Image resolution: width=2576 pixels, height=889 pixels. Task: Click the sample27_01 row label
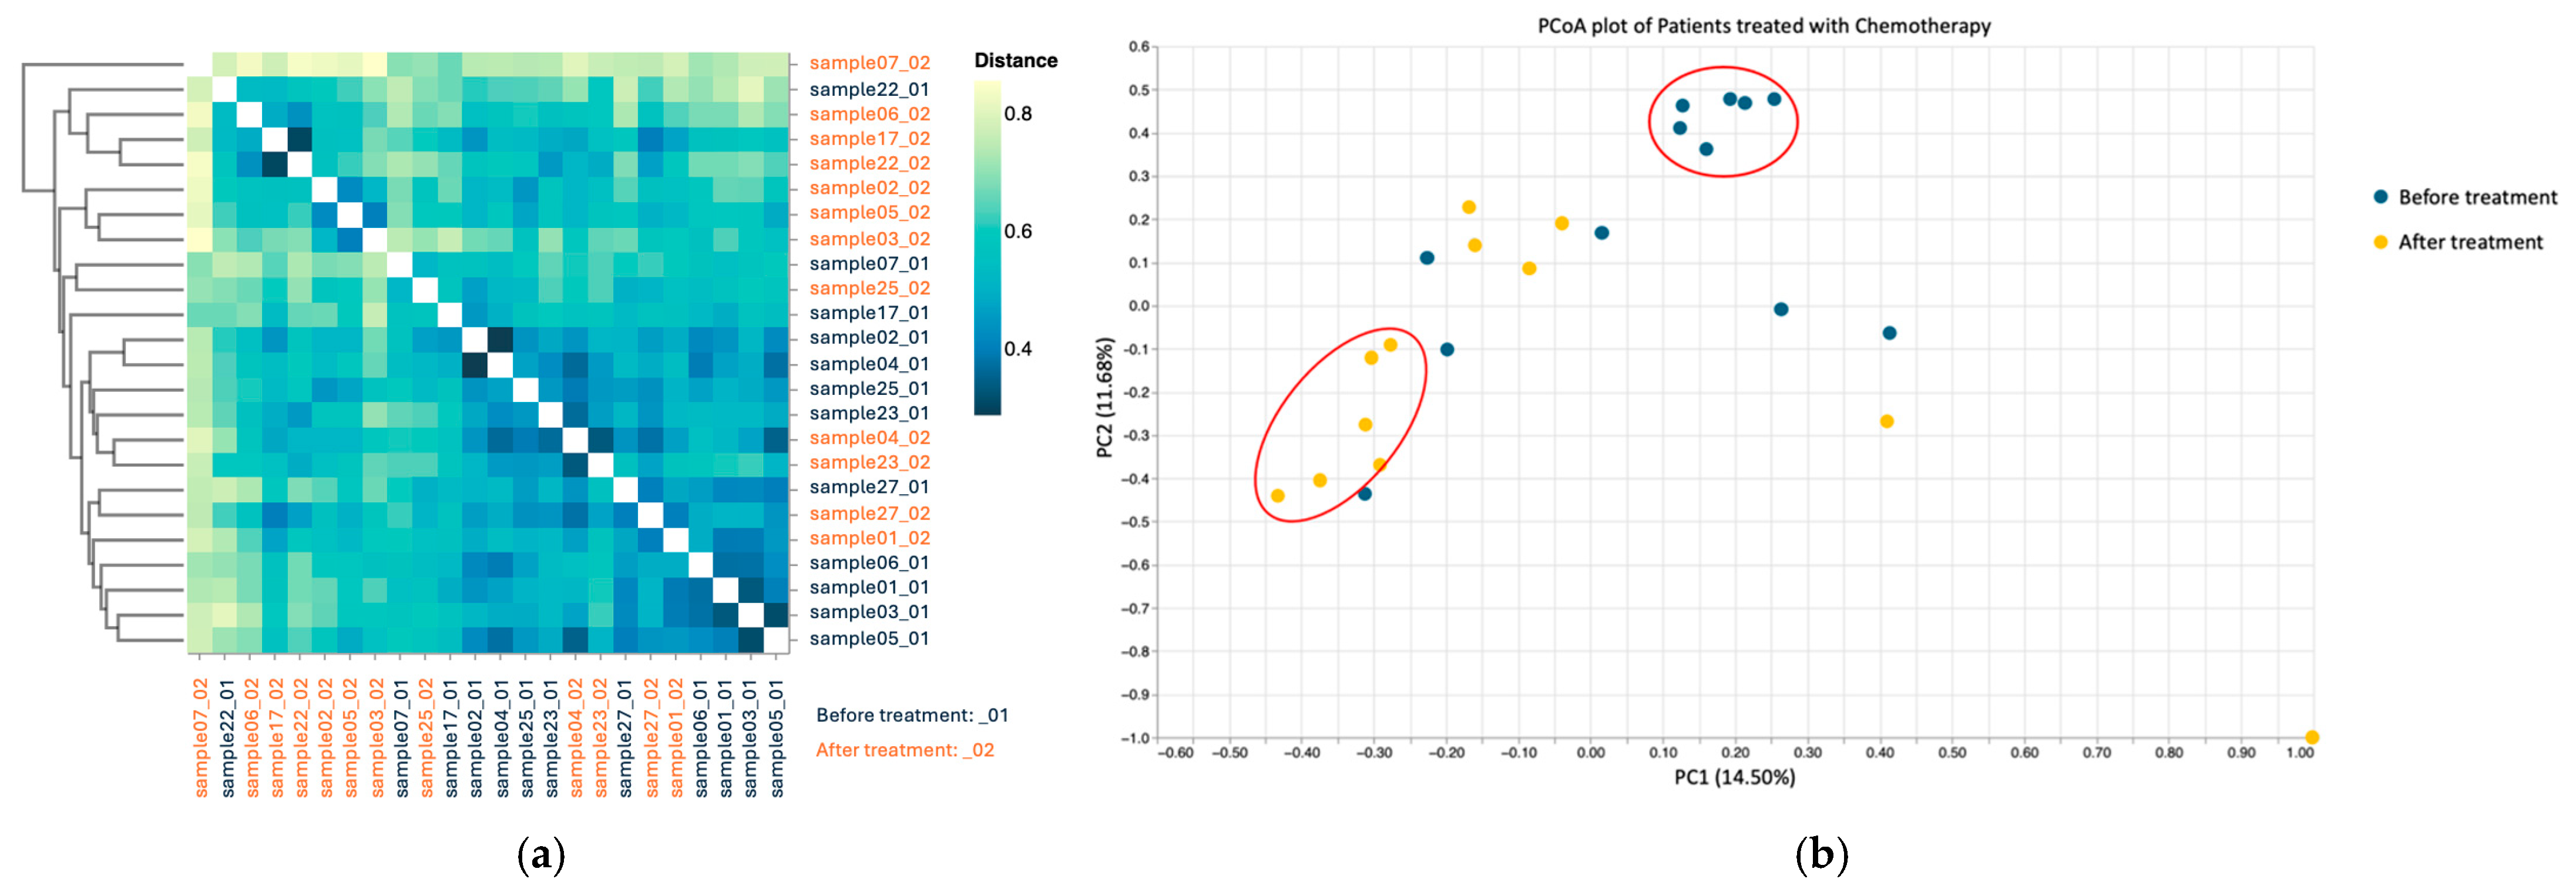(x=868, y=487)
